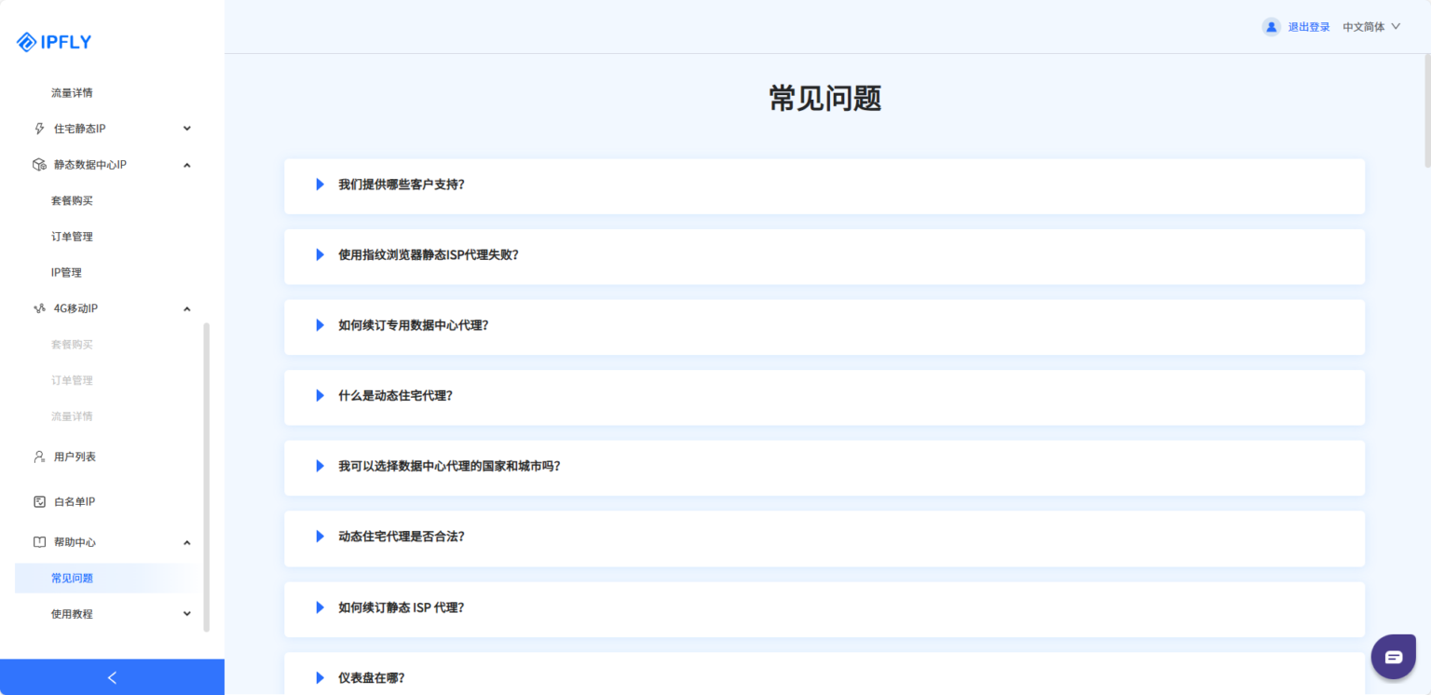This screenshot has height=695, width=1431.
Task: Open the customer service chat bubble
Action: [1393, 656]
